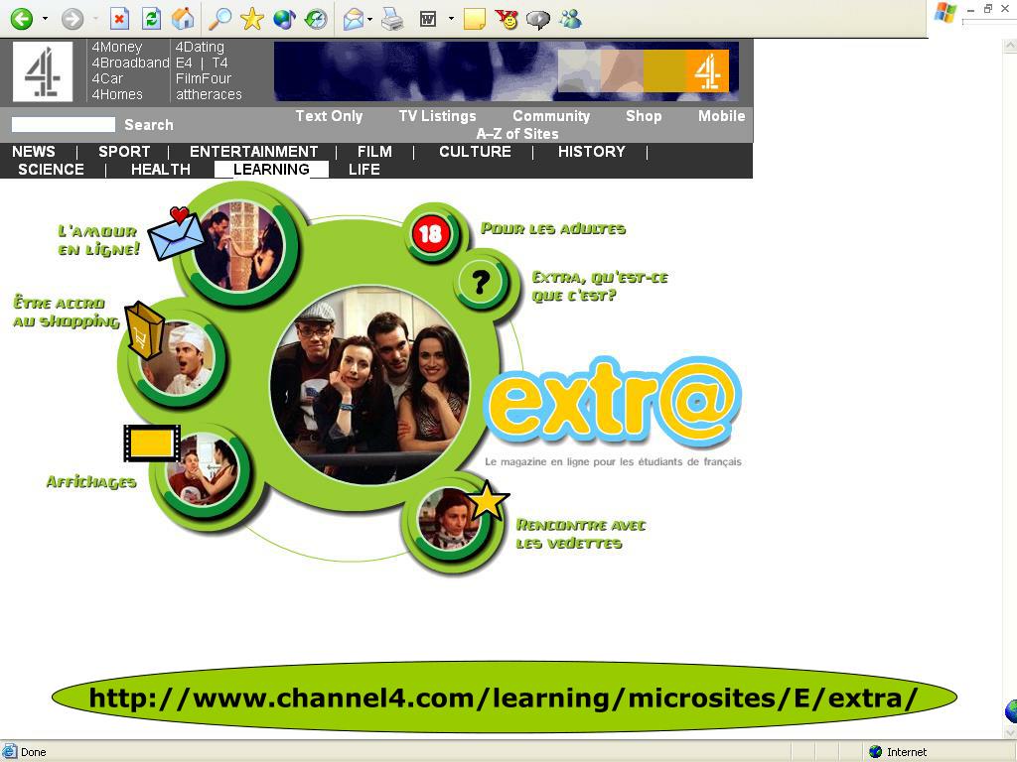This screenshot has width=1017, height=762.
Task: Open the E4 link
Action: [x=184, y=63]
